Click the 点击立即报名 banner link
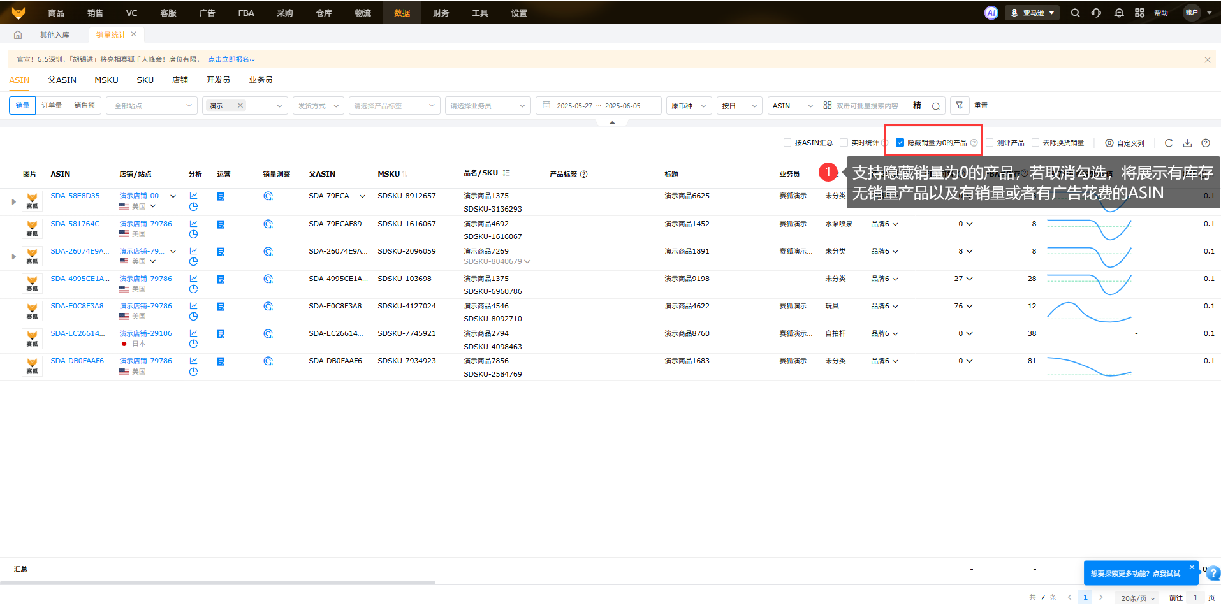 pos(231,59)
